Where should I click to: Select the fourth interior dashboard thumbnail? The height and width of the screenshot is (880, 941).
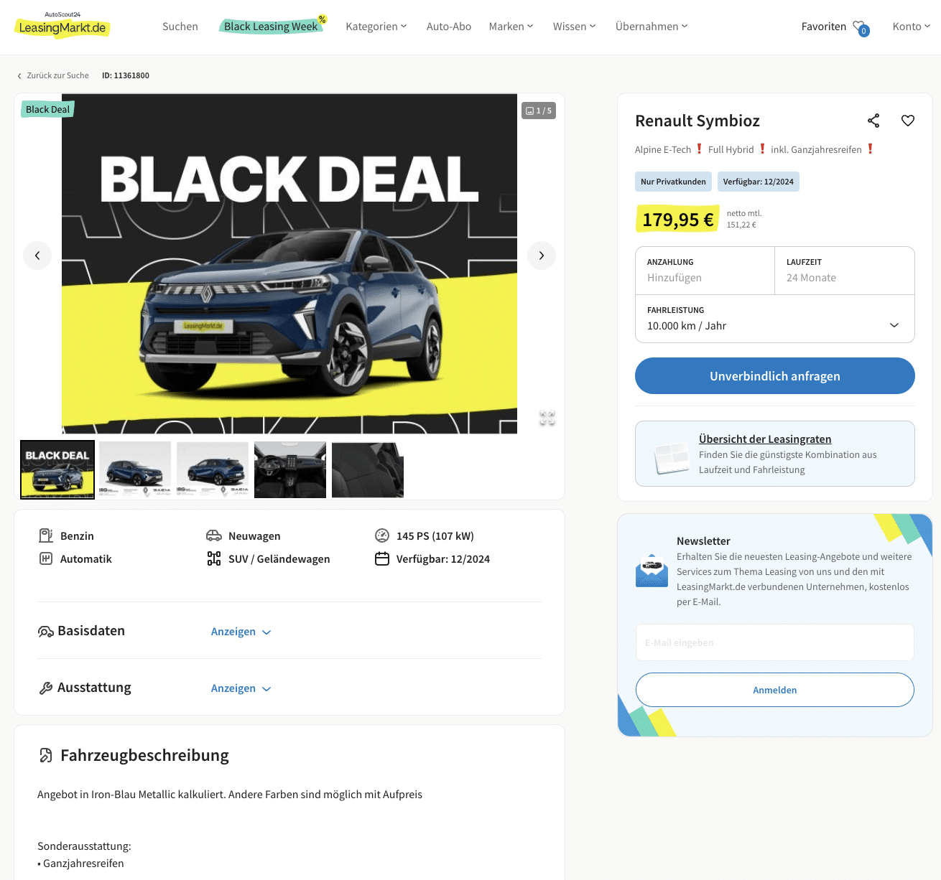[290, 469]
